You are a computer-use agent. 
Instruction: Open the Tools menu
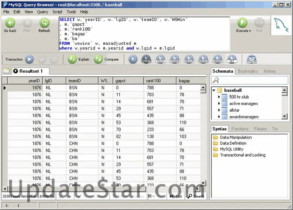pyautogui.click(x=71, y=12)
